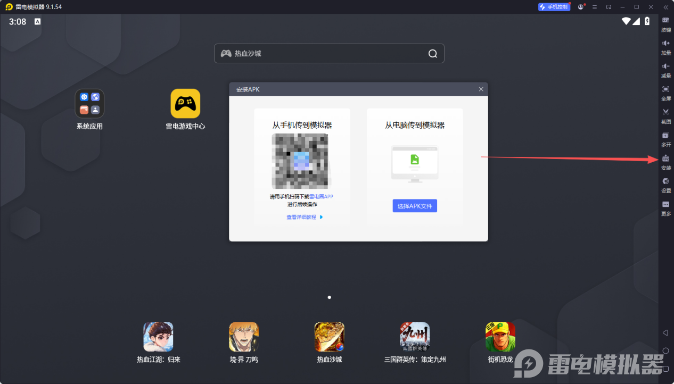Screen dimensions: 674x384
Task: Click the keyboard input indicator A icon
Action: [x=37, y=22]
